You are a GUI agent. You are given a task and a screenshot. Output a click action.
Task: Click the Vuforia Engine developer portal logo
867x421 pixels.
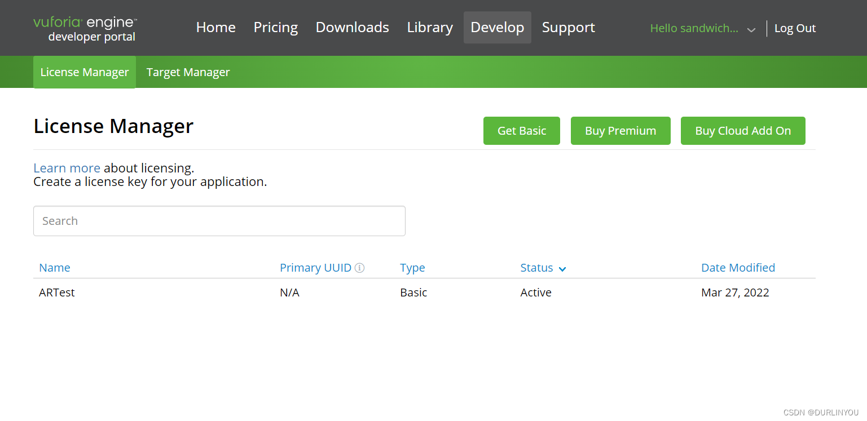pyautogui.click(x=85, y=29)
